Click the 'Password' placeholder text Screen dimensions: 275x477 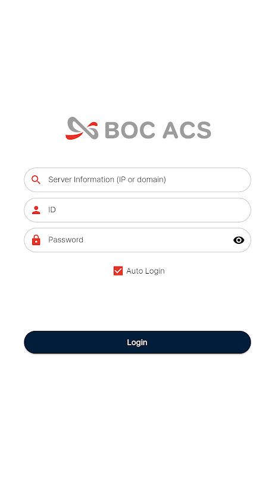point(65,240)
